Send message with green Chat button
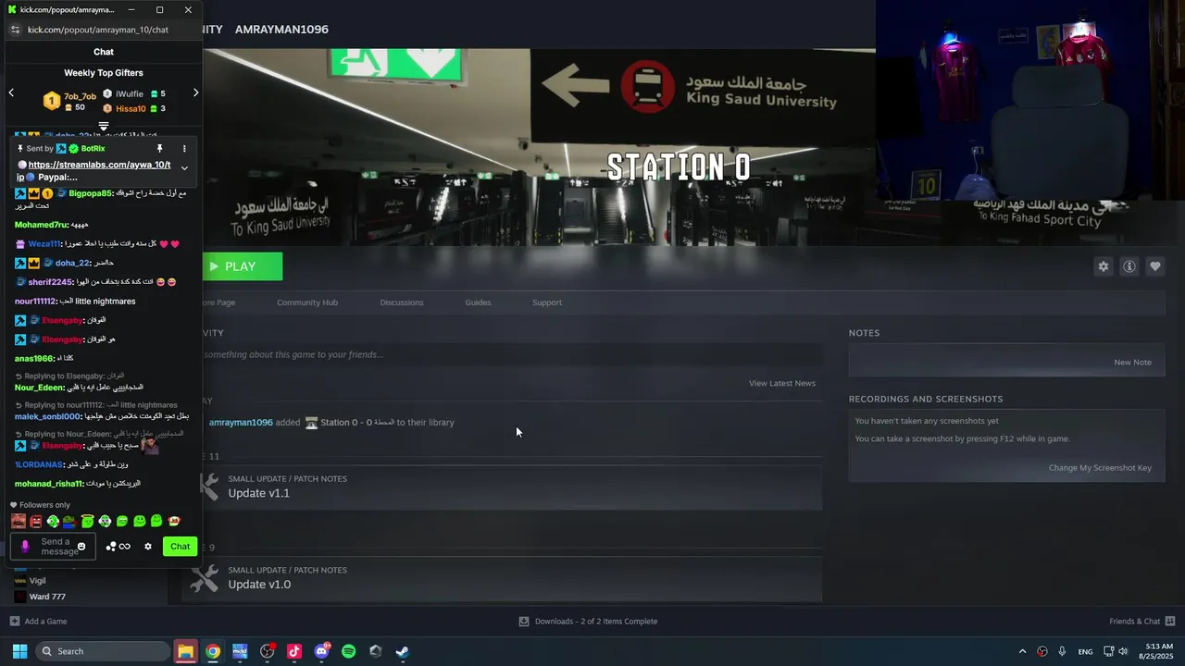1185x666 pixels. click(x=180, y=547)
